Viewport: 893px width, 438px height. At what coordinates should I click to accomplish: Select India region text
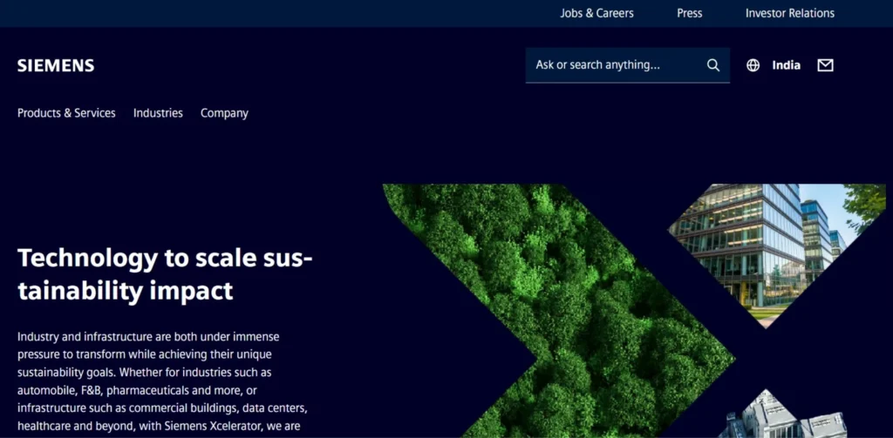(x=786, y=65)
